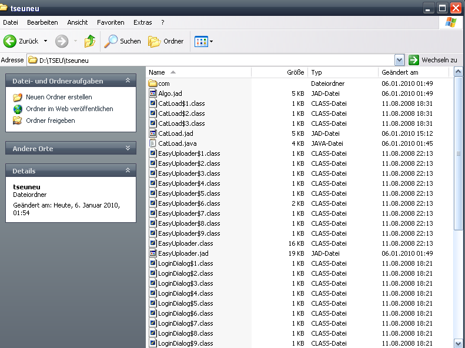Image resolution: width=465 pixels, height=348 pixels.
Task: Click the views layout icon in toolbar
Action: (x=201, y=42)
